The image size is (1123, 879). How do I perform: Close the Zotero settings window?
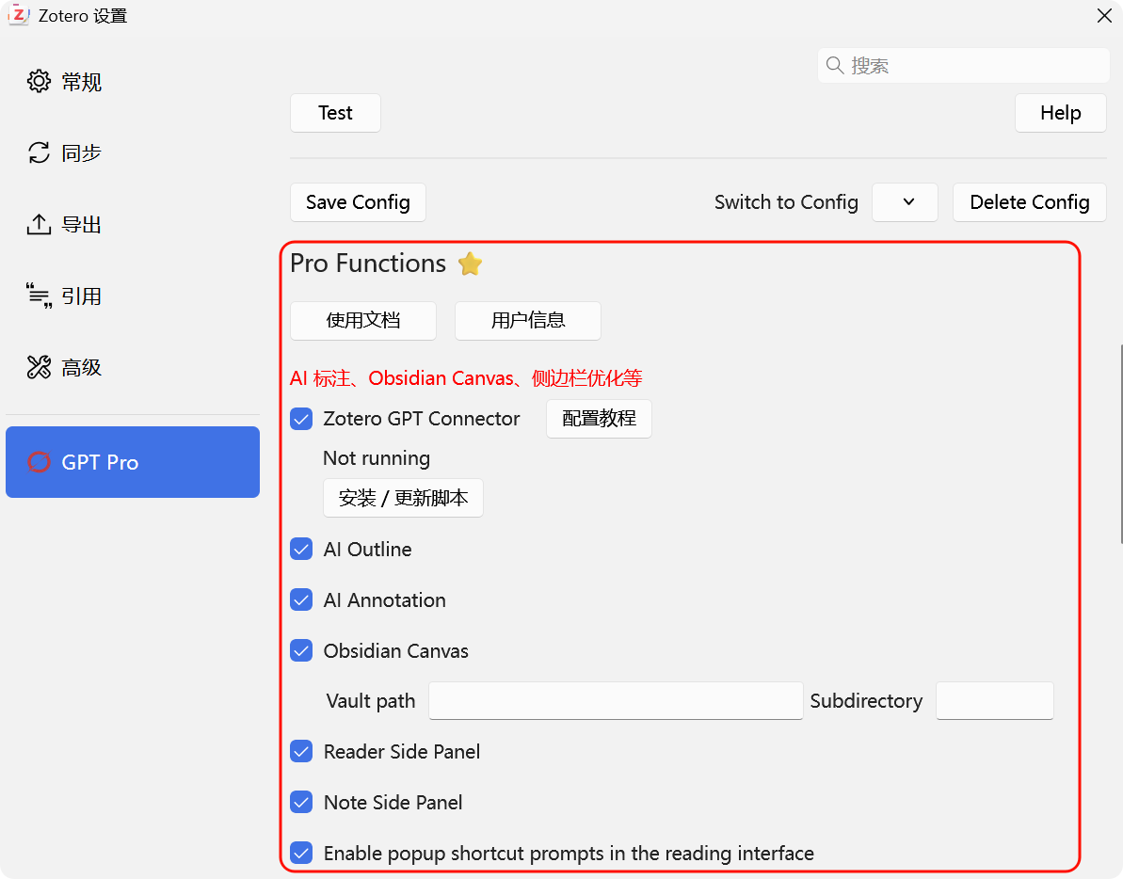tap(1104, 16)
